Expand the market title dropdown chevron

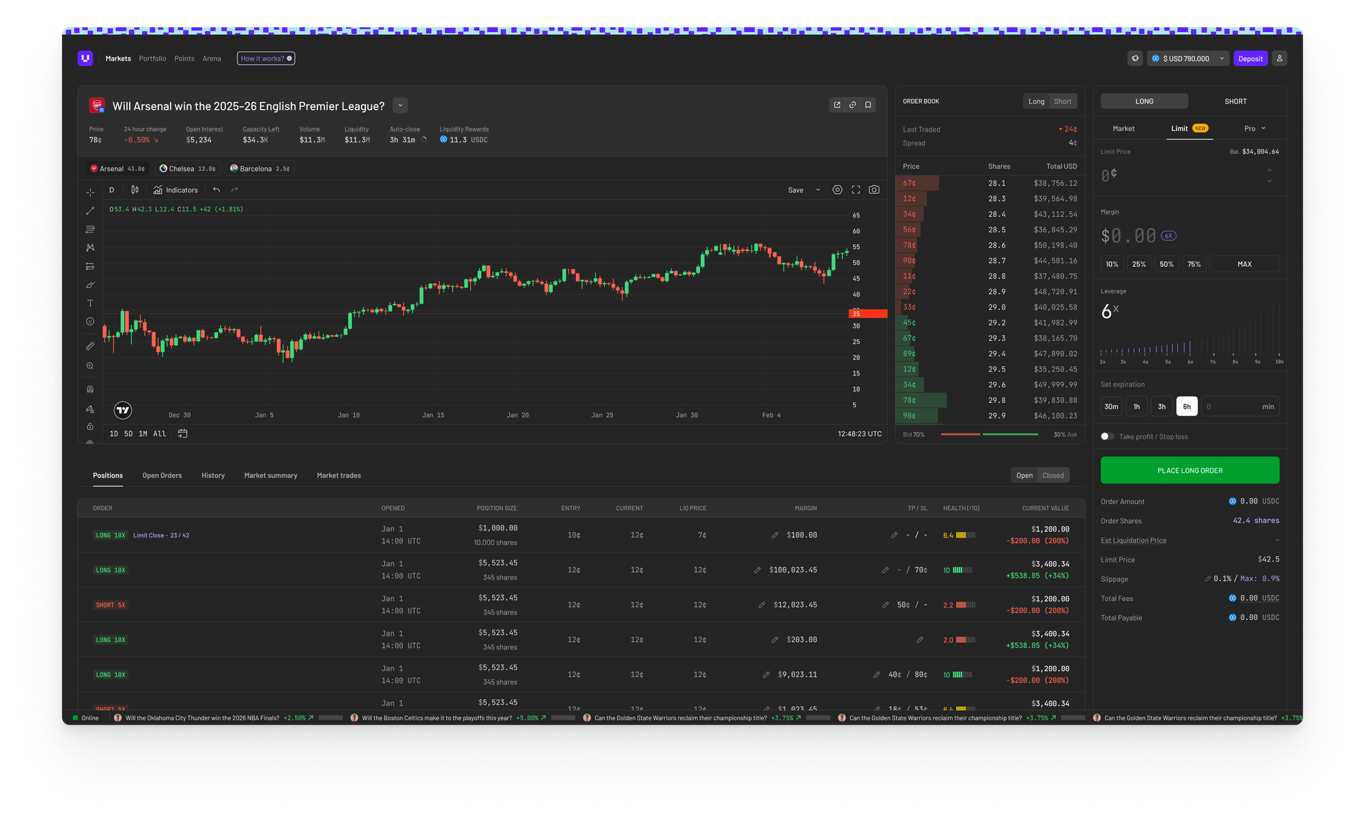(x=401, y=106)
